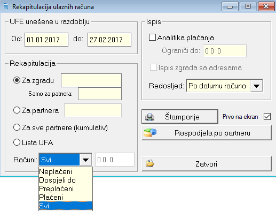Select the Za zgradu radio button
The image size is (276, 211).
(x=17, y=80)
